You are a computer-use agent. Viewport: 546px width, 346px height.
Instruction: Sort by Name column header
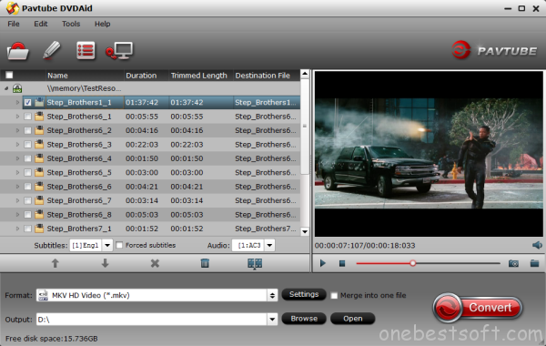(x=85, y=76)
